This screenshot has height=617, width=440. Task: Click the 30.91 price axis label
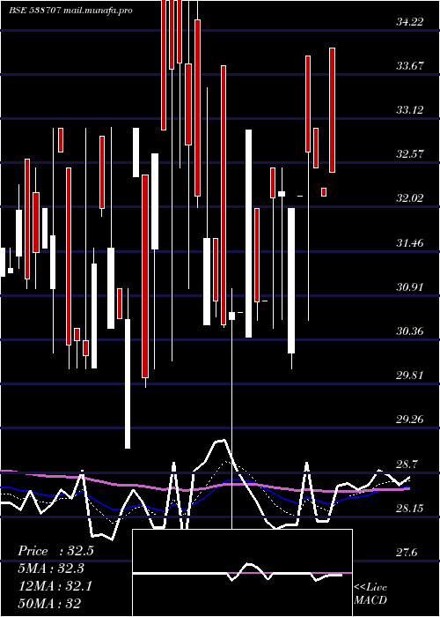pos(410,287)
